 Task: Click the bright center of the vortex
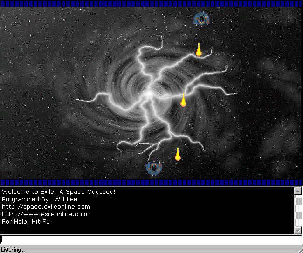pyautogui.click(x=149, y=94)
